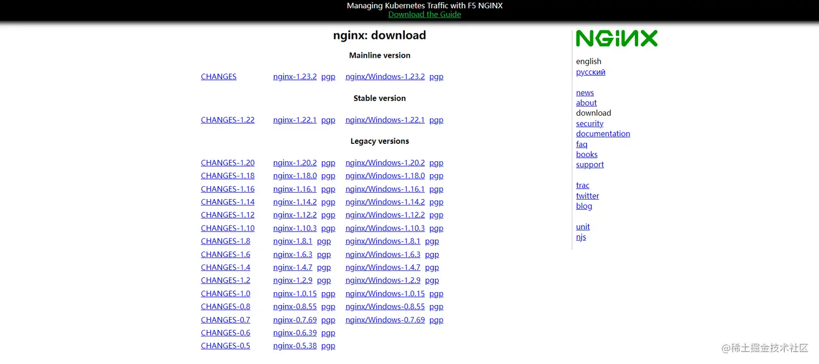
Task: Download nginx-1.18.0
Action: 295,176
